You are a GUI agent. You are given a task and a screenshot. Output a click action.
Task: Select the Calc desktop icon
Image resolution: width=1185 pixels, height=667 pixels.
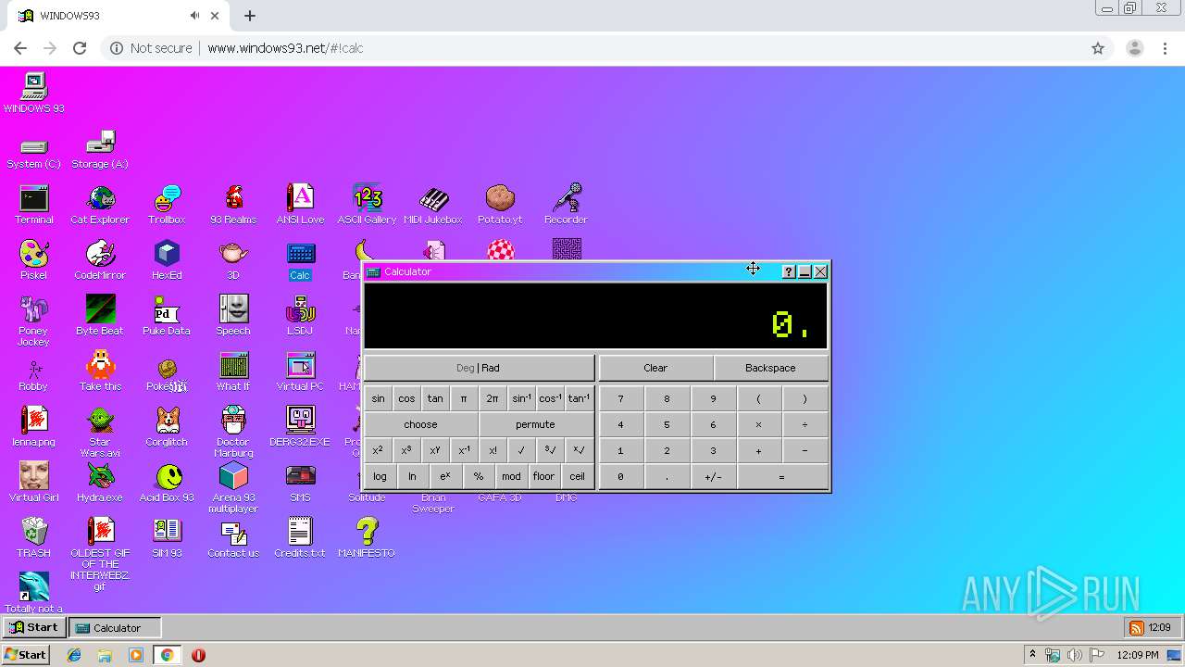click(300, 260)
